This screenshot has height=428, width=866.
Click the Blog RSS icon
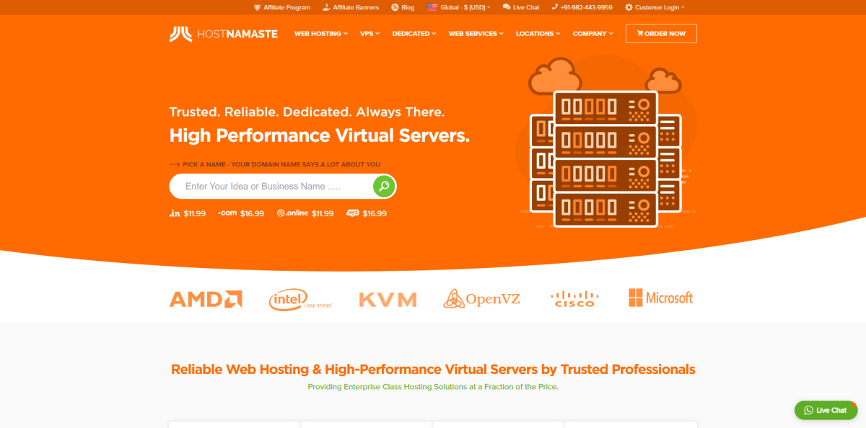pyautogui.click(x=395, y=7)
